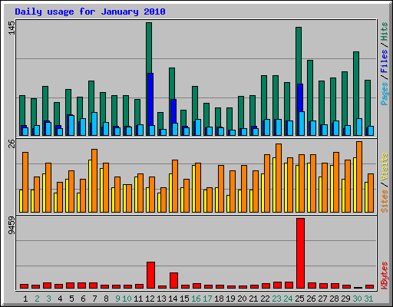This screenshot has width=393, height=307.
Task: Click the yellow sites bar for day 19
Action: coord(228,203)
